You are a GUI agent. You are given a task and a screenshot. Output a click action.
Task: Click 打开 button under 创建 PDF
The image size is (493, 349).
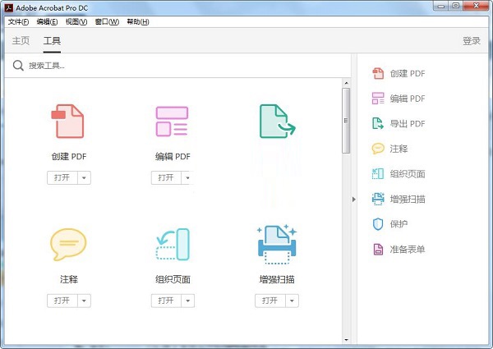coord(62,178)
